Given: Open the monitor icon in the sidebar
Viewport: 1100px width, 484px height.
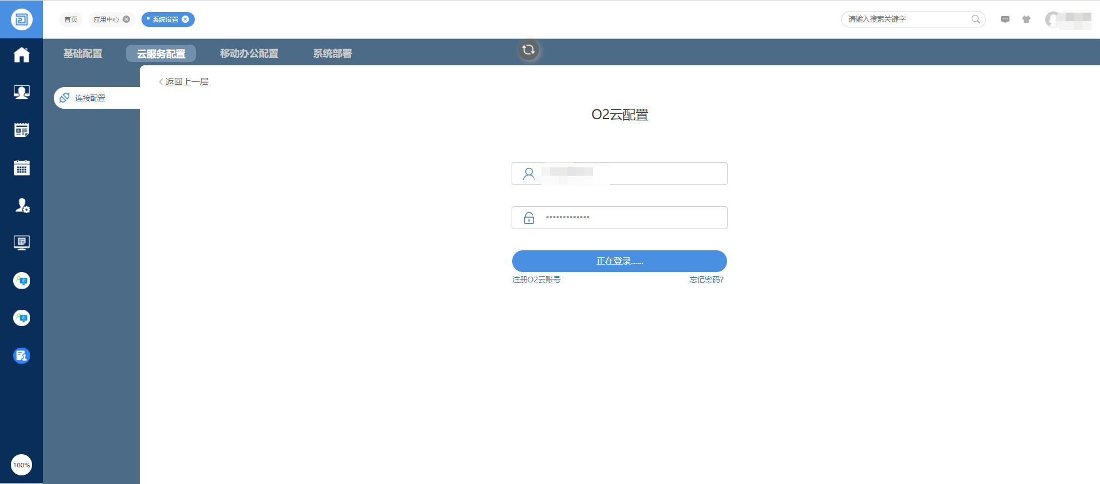Looking at the screenshot, I should click(x=22, y=242).
